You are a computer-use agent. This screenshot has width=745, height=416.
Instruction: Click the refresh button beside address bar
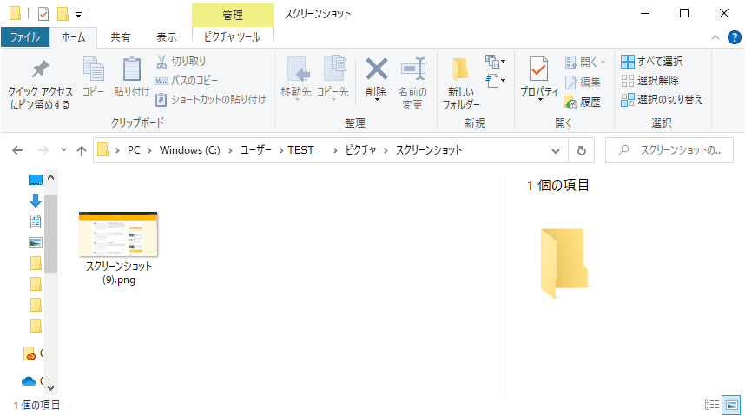[x=581, y=151]
